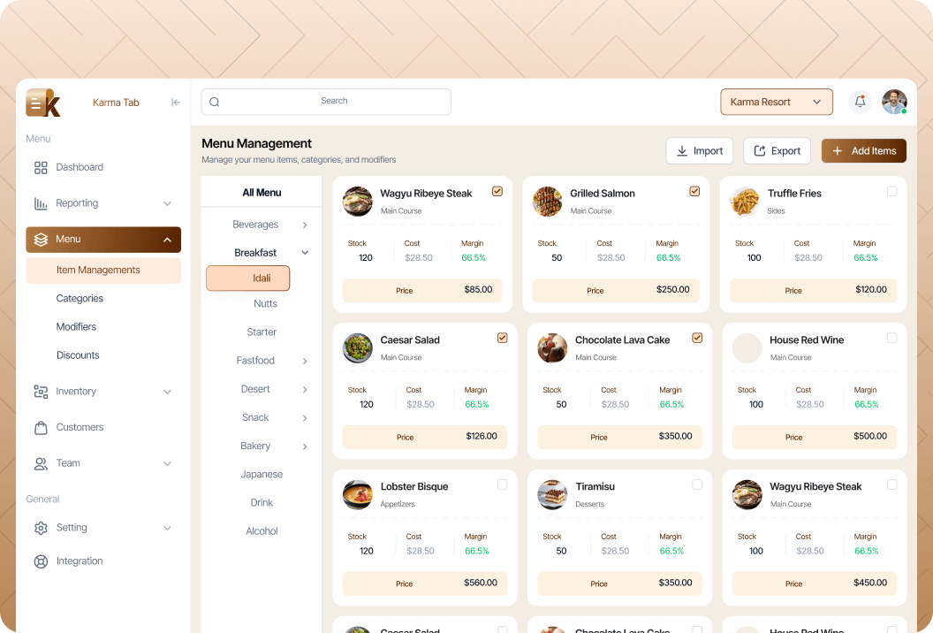This screenshot has width=933, height=633.
Task: Click the Customers bag icon
Action: pyautogui.click(x=41, y=428)
